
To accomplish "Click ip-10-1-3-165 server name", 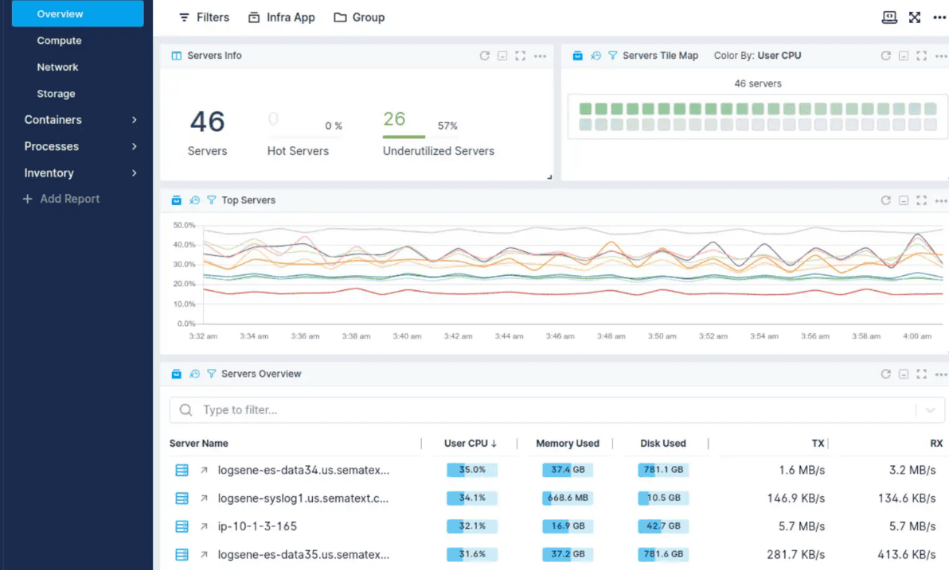I will (257, 526).
